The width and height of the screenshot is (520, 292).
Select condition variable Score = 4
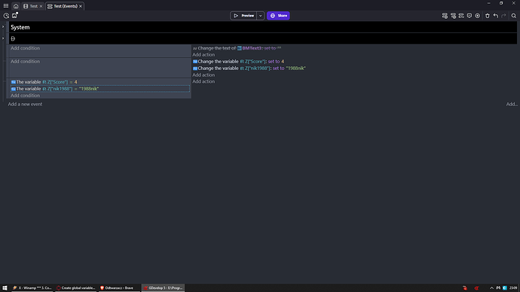(44, 82)
